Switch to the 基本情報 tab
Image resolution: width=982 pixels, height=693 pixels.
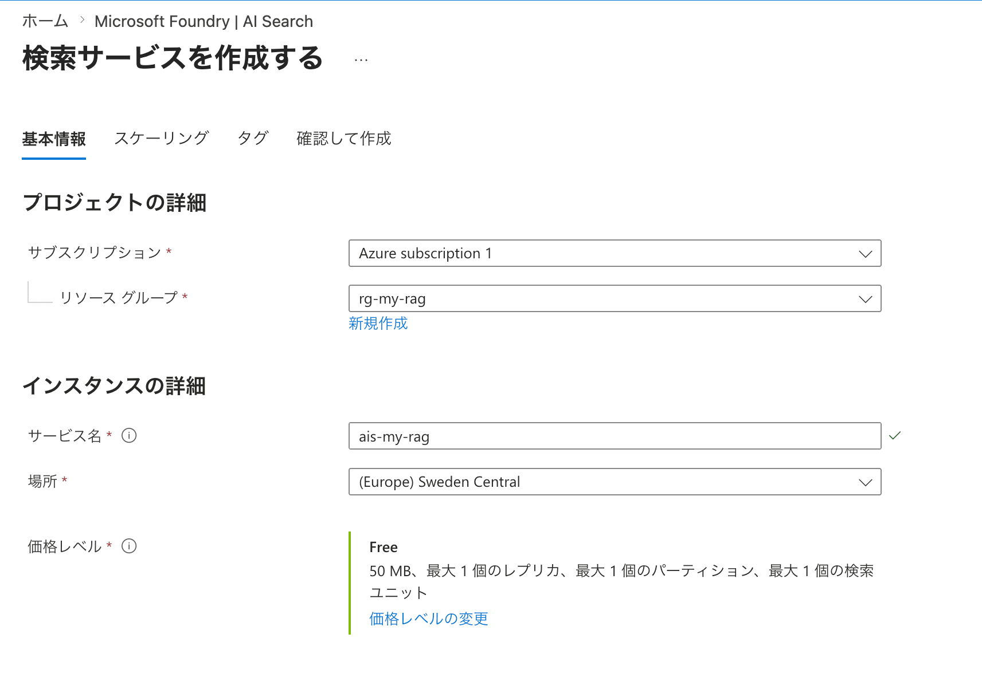point(54,139)
